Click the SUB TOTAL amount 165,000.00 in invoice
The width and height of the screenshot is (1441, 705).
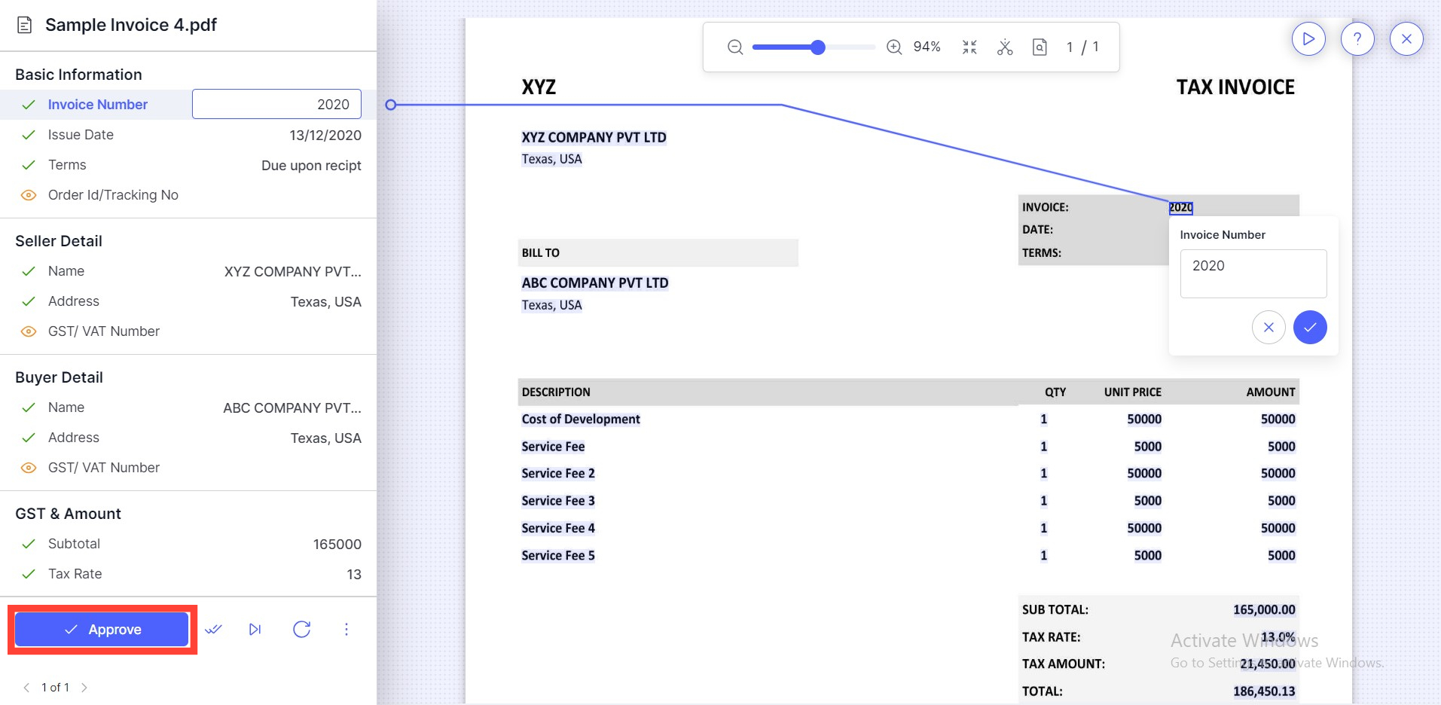tap(1264, 609)
